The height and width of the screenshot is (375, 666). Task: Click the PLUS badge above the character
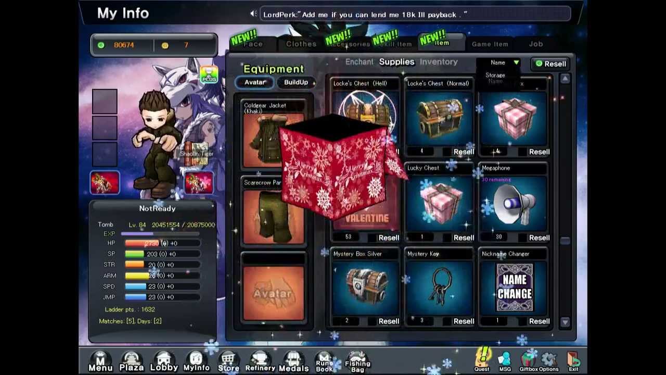tap(209, 74)
